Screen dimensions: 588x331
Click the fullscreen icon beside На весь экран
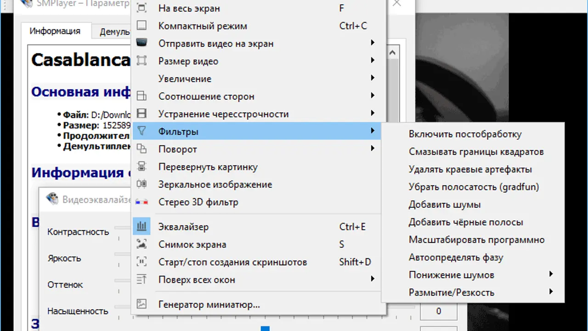coord(142,8)
